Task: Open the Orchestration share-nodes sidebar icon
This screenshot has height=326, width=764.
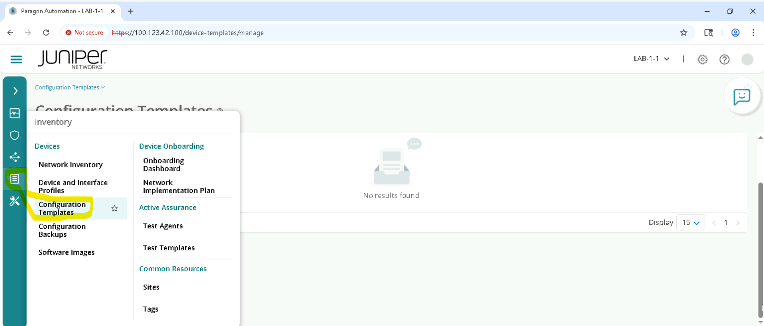Action: 15,157
